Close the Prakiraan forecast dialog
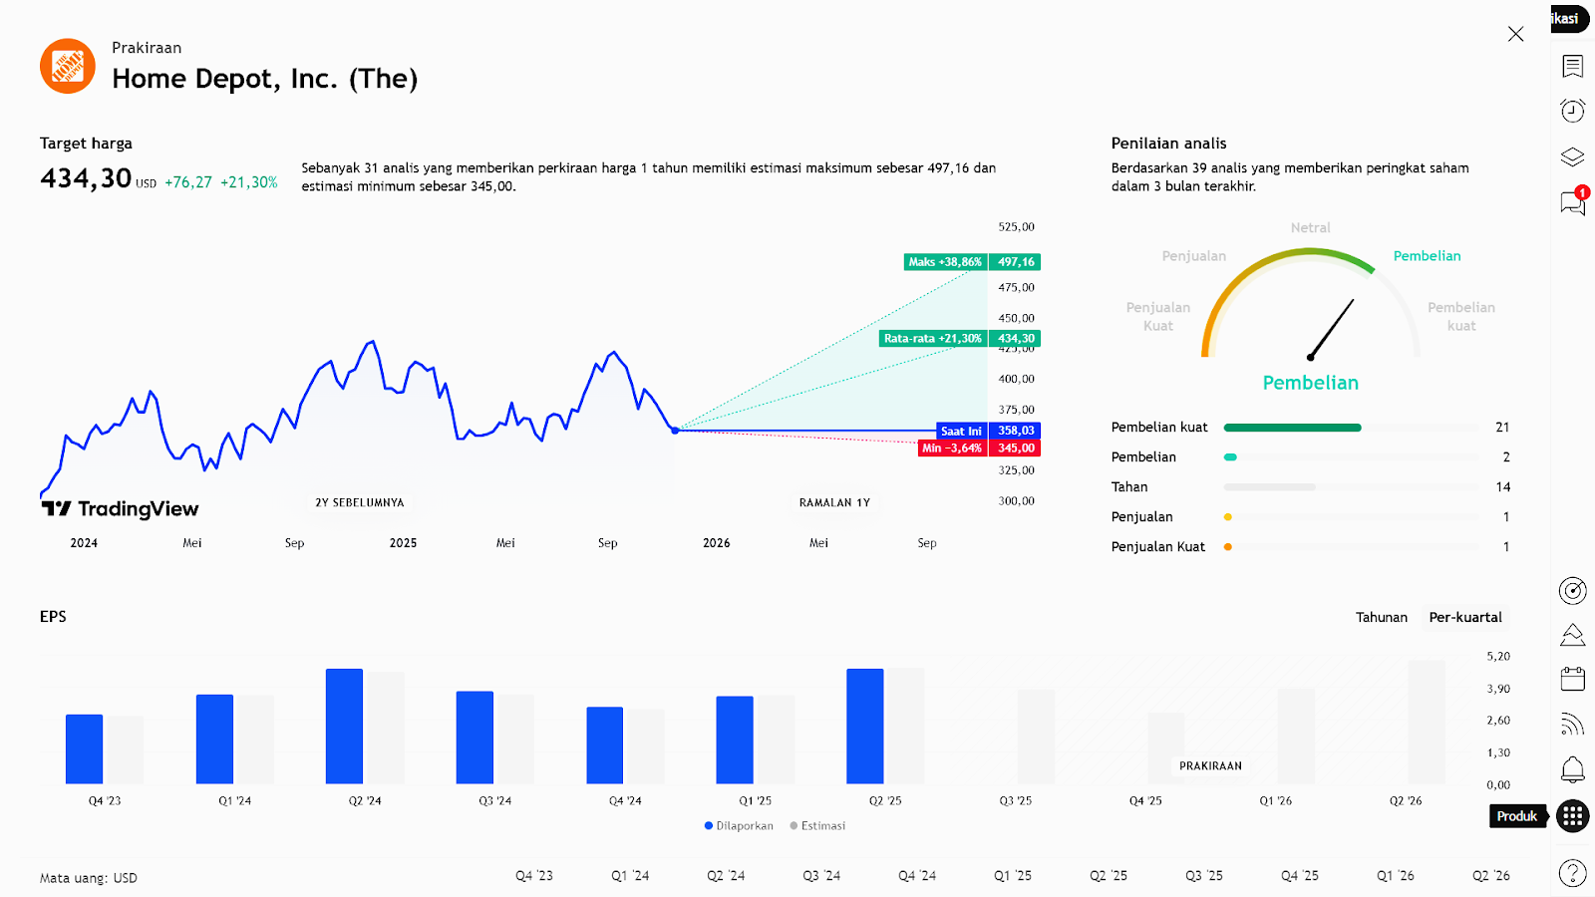Image resolution: width=1595 pixels, height=897 pixels. coord(1515,34)
